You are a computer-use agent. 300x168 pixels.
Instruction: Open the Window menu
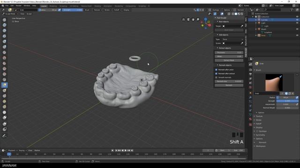point(27,6)
